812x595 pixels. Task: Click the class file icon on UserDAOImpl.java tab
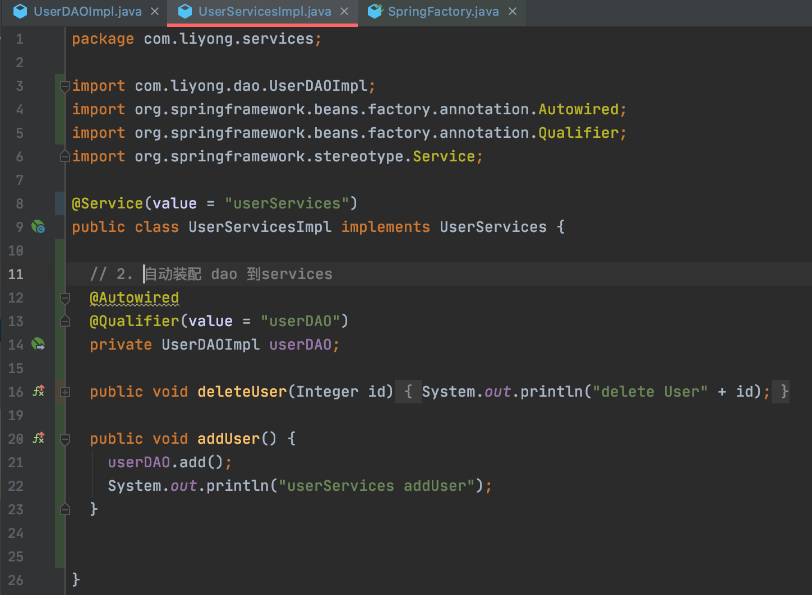(20, 11)
